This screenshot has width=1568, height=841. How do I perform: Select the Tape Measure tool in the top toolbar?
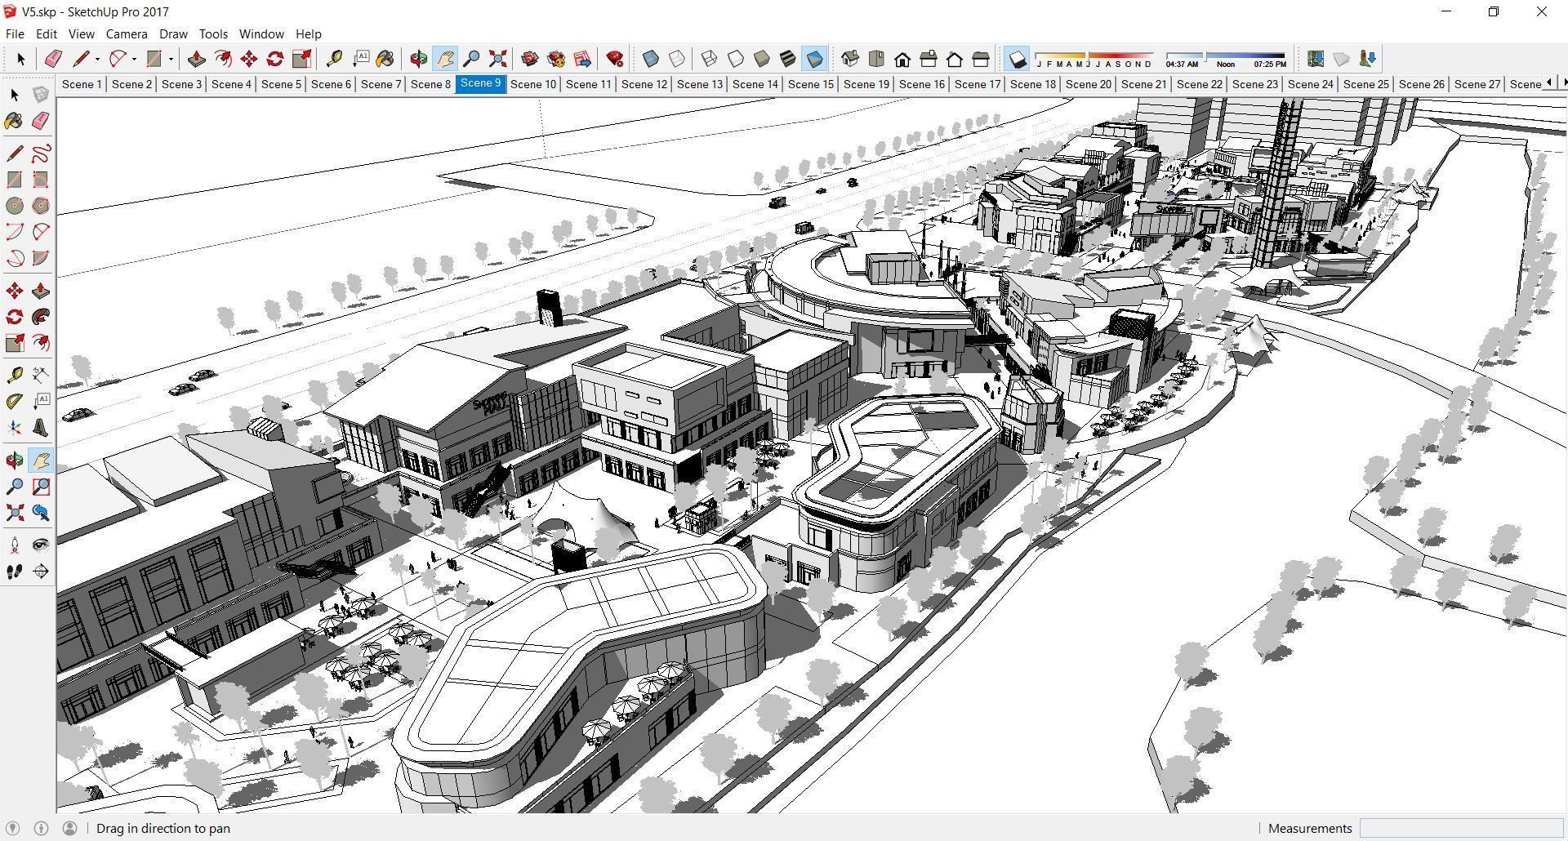coord(334,59)
